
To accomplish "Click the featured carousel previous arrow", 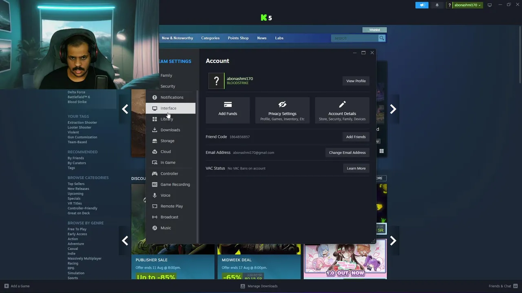I will coord(125,109).
